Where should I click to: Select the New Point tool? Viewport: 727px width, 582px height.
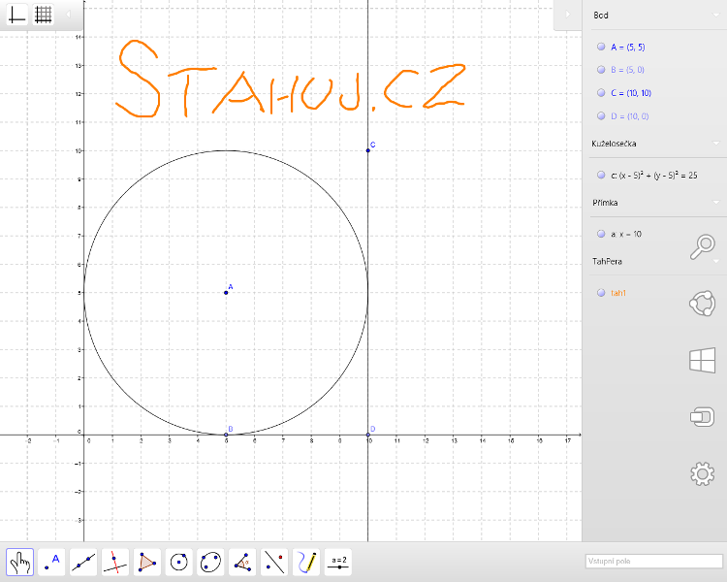click(x=51, y=562)
